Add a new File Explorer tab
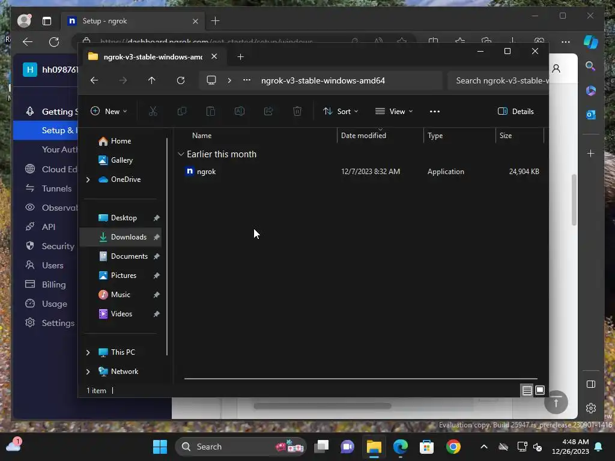 coord(240,57)
